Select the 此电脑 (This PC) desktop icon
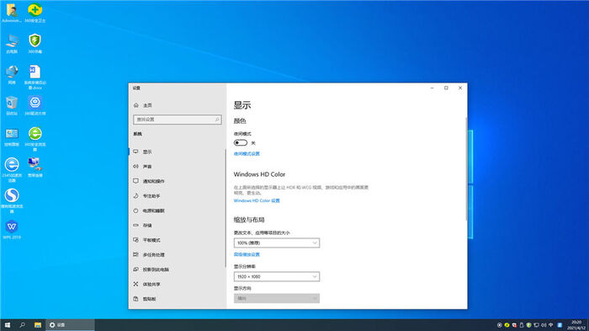Screen dimensions: 589x331 12,44
